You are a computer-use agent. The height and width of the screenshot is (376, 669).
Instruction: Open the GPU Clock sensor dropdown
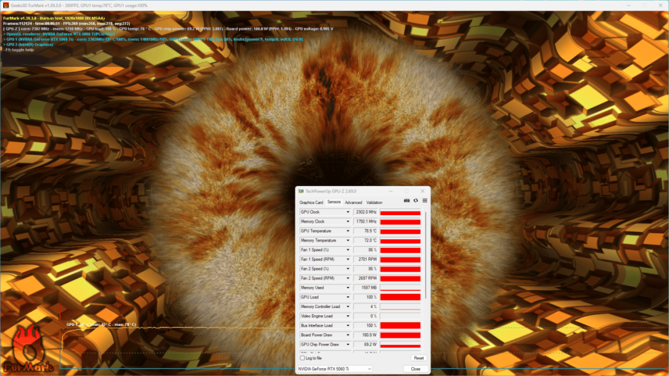pos(348,212)
